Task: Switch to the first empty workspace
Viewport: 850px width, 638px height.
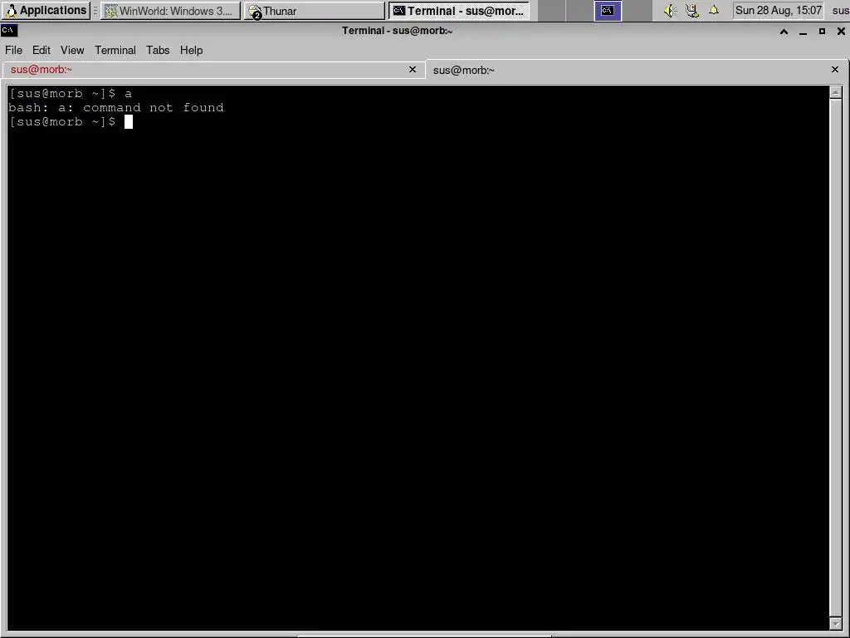Action: (x=551, y=10)
